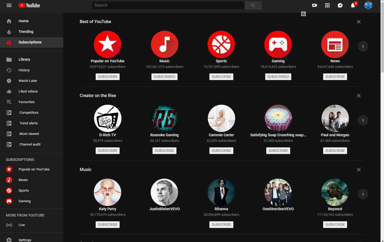Open Trend alerts playlist
This screenshot has height=242, width=384.
coord(32,123)
